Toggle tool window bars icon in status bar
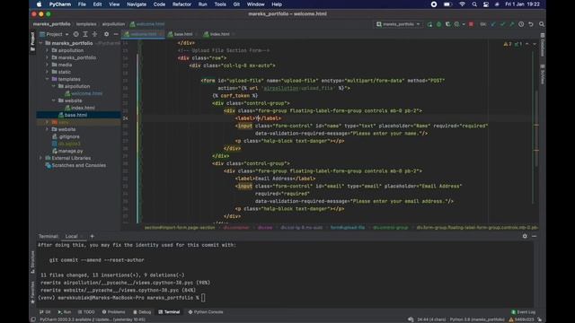This screenshot has height=323, width=575. [33, 319]
